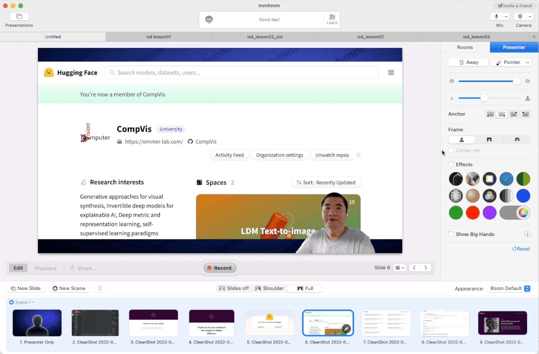Edit slide 6 pencil icon
Image resolution: width=539 pixels, height=354 pixels.
(x=347, y=329)
